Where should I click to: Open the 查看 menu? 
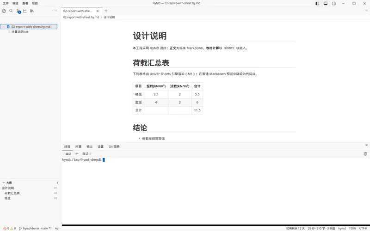[x=25, y=3]
